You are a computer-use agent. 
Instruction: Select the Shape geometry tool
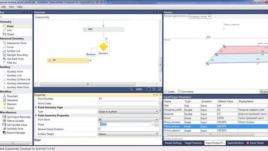[10, 34]
